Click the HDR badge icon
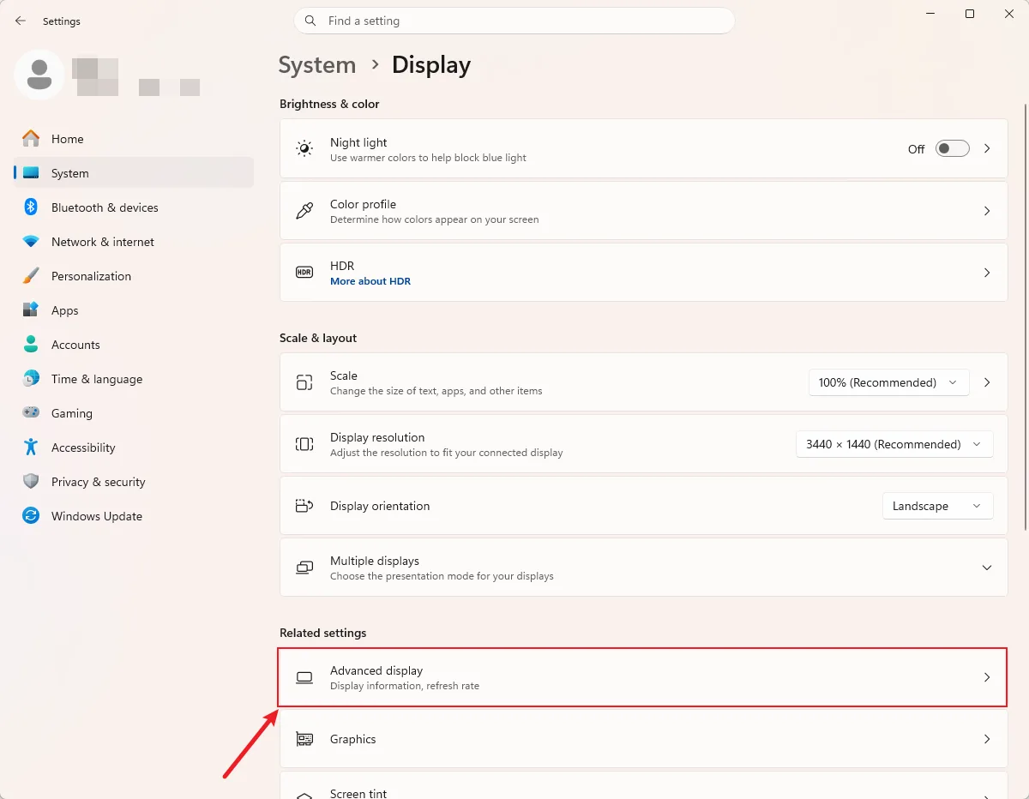Viewport: 1029px width, 799px height. tap(304, 273)
